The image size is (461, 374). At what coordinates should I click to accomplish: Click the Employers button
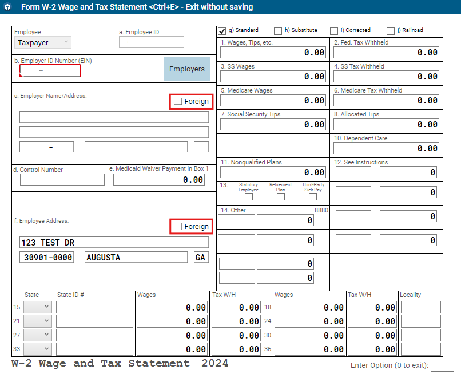click(187, 69)
